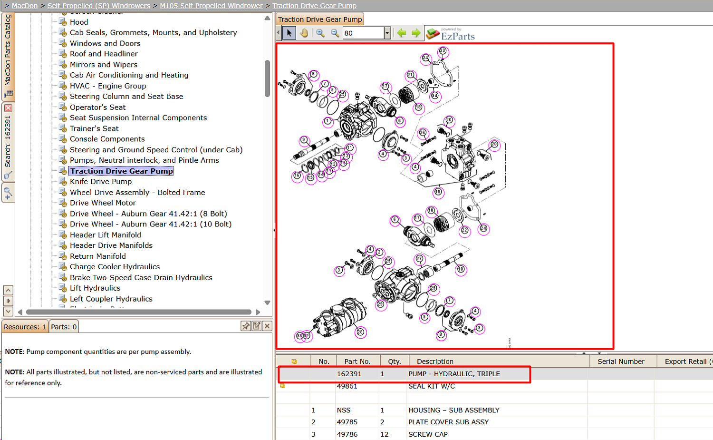
Task: Open the EzParts logo
Action: tap(451, 34)
